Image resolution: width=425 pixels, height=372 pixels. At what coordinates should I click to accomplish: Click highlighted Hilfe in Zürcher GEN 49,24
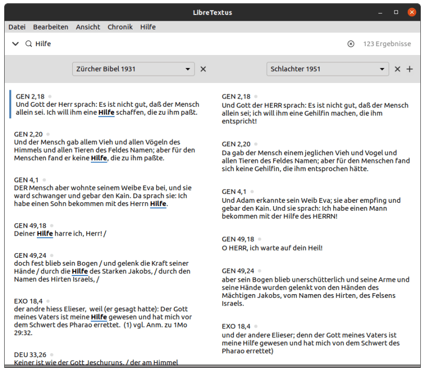(80, 271)
